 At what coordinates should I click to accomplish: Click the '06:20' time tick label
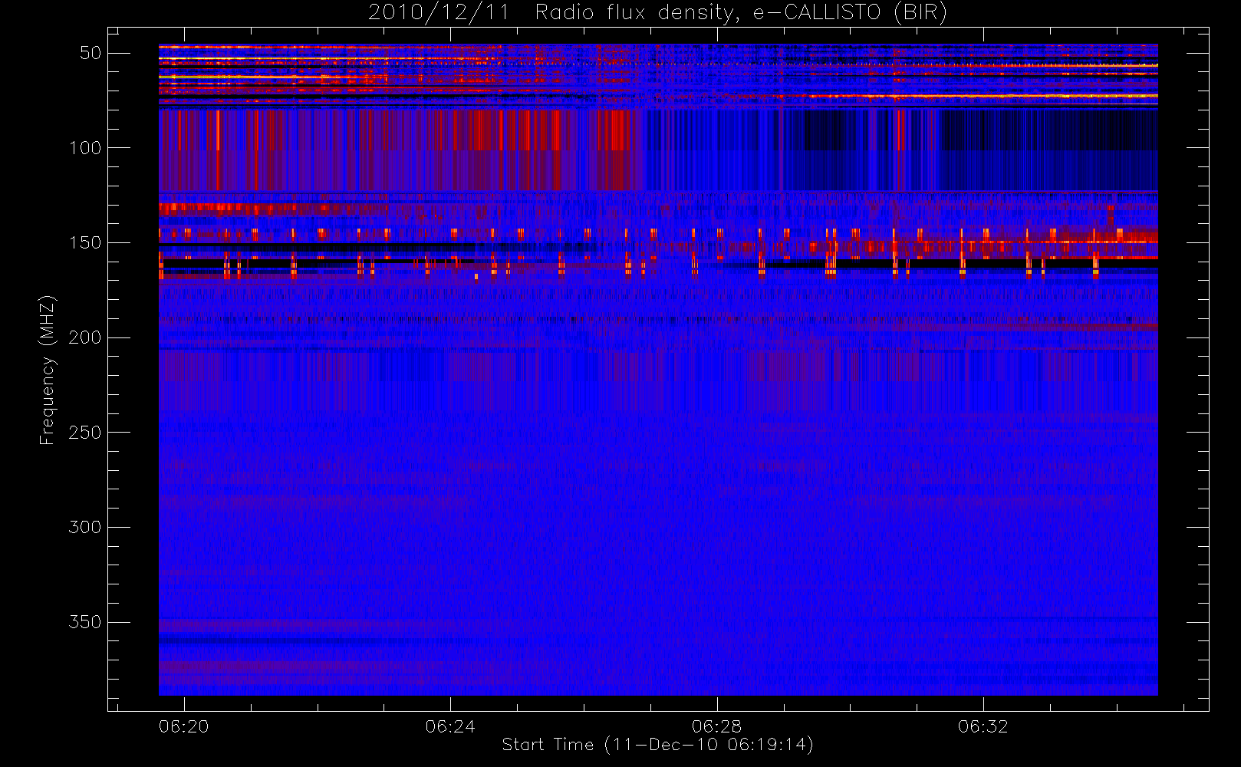184,726
